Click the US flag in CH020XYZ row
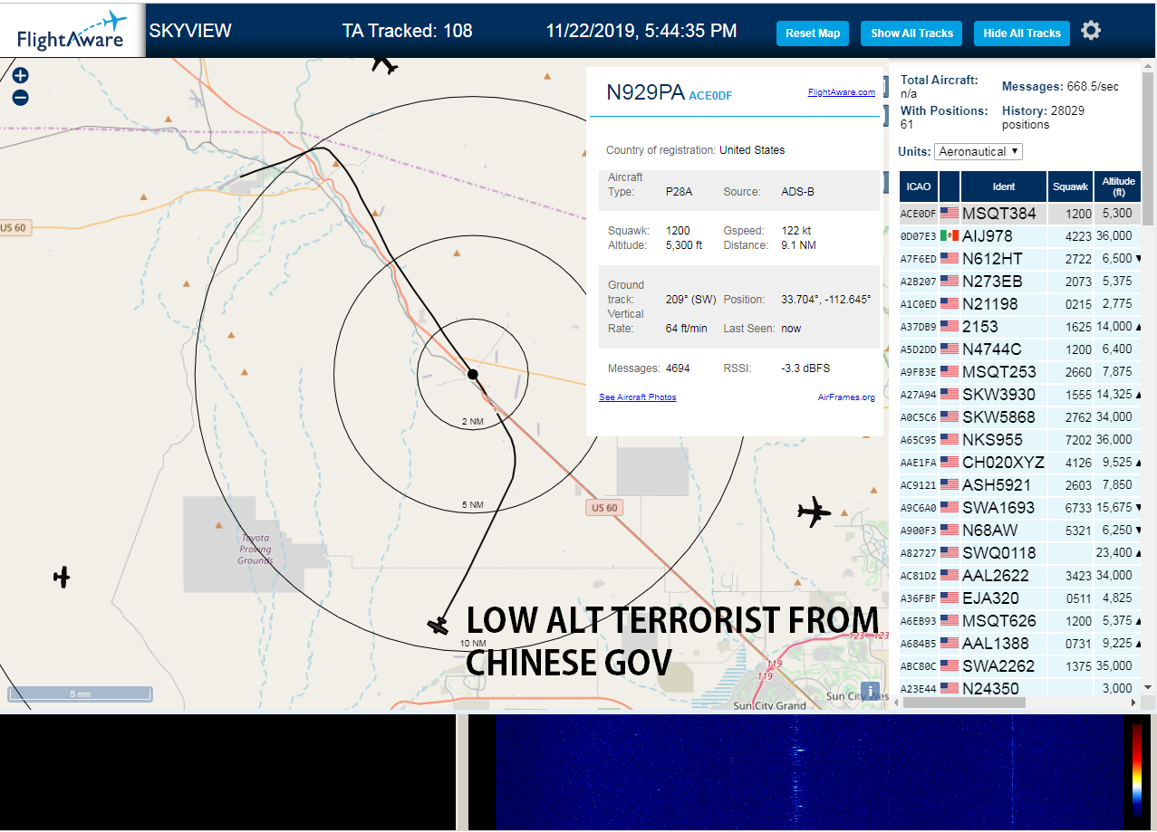 (950, 462)
